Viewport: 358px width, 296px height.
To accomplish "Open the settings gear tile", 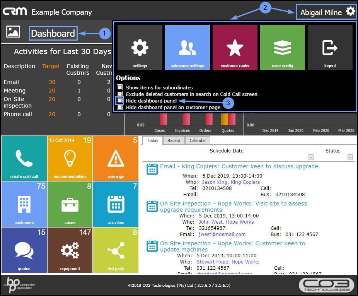I will click(x=140, y=47).
